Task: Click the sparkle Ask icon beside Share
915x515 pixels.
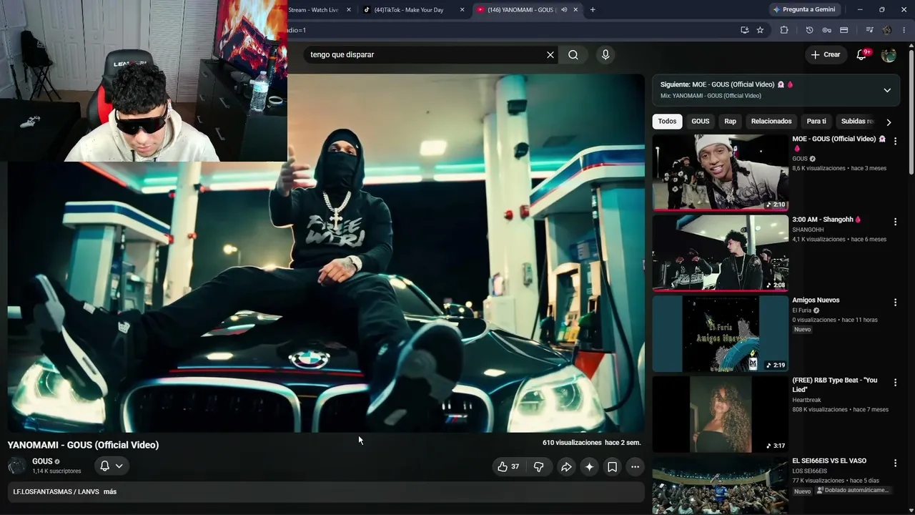Action: (x=589, y=467)
